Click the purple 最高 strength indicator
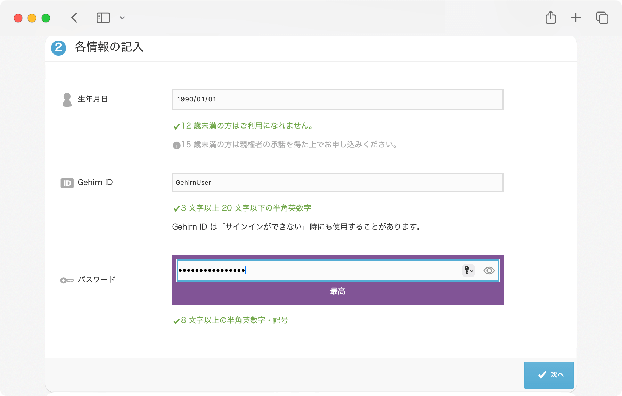Screen dimensions: 622x396 pos(337,291)
